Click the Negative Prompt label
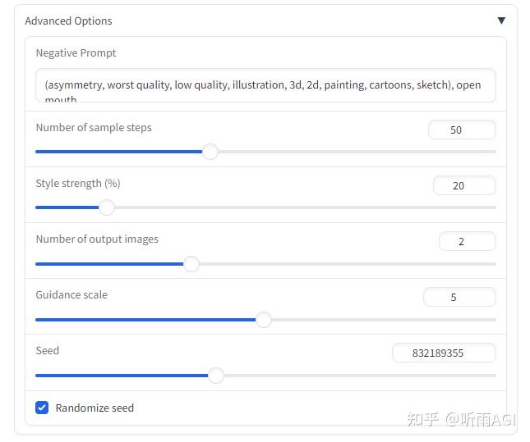The width and height of the screenshot is (530, 442). 76,53
